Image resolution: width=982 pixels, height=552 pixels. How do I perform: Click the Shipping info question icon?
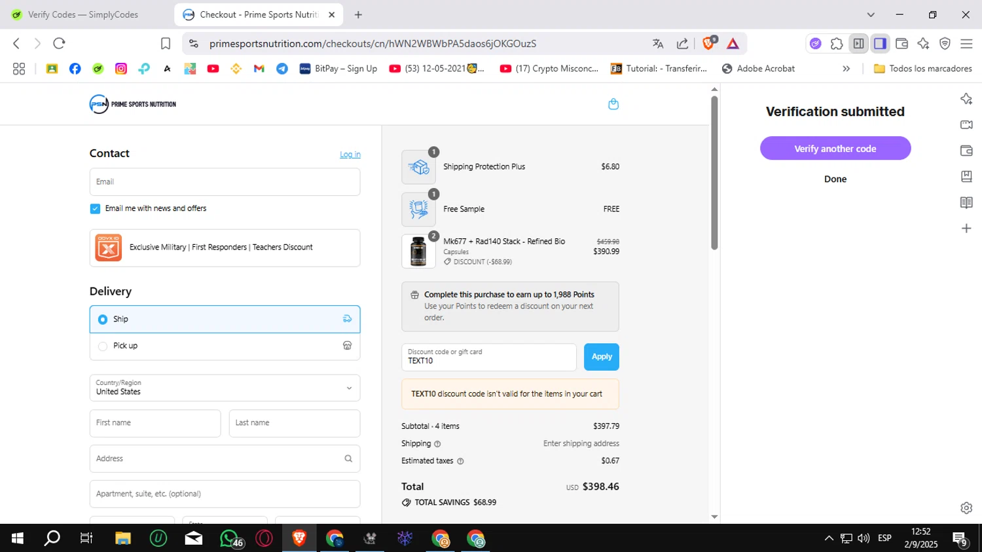point(437,444)
